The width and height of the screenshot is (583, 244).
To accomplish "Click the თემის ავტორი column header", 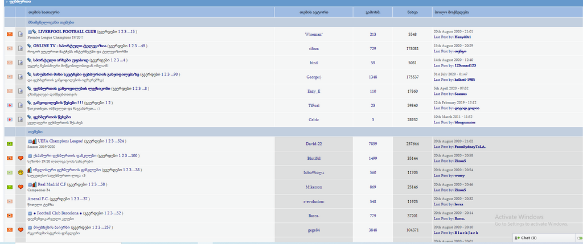I will tap(314, 12).
